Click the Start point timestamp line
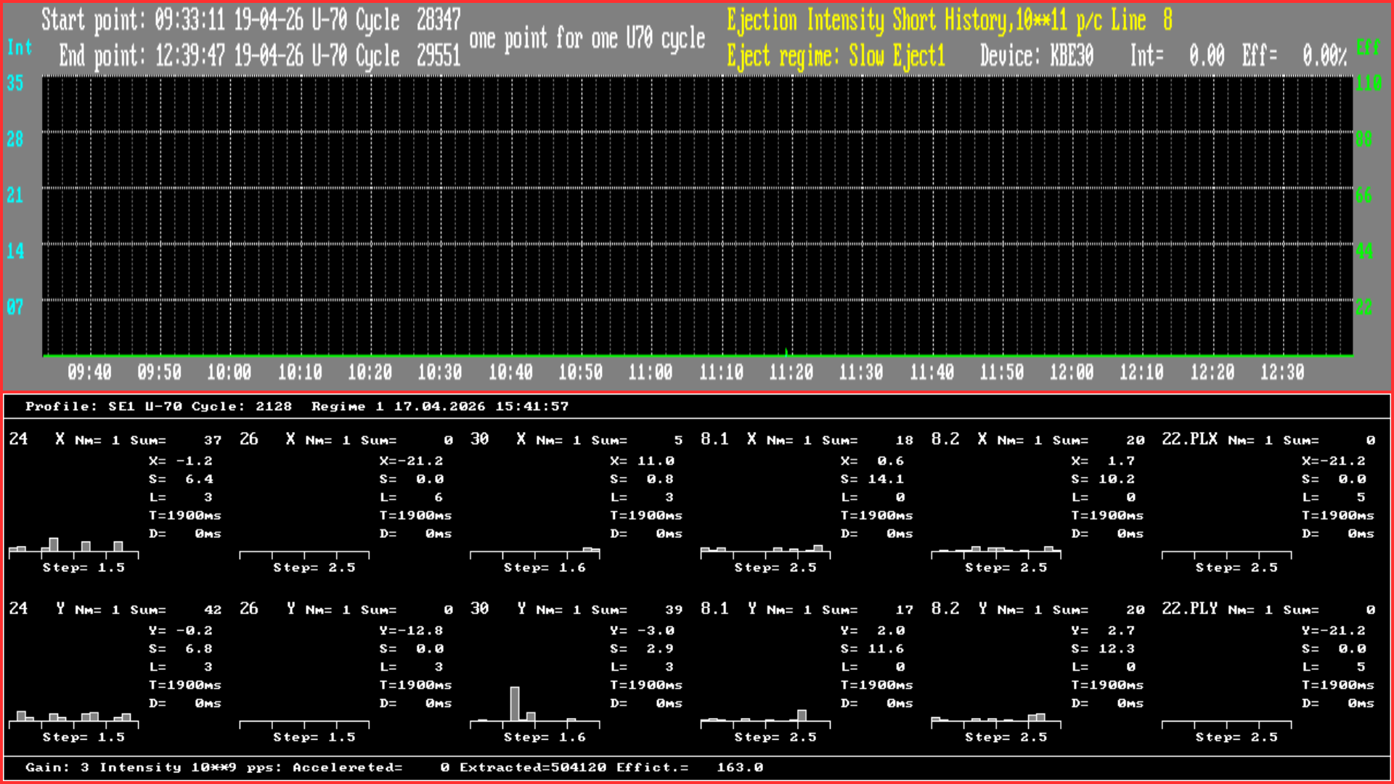 (x=250, y=20)
